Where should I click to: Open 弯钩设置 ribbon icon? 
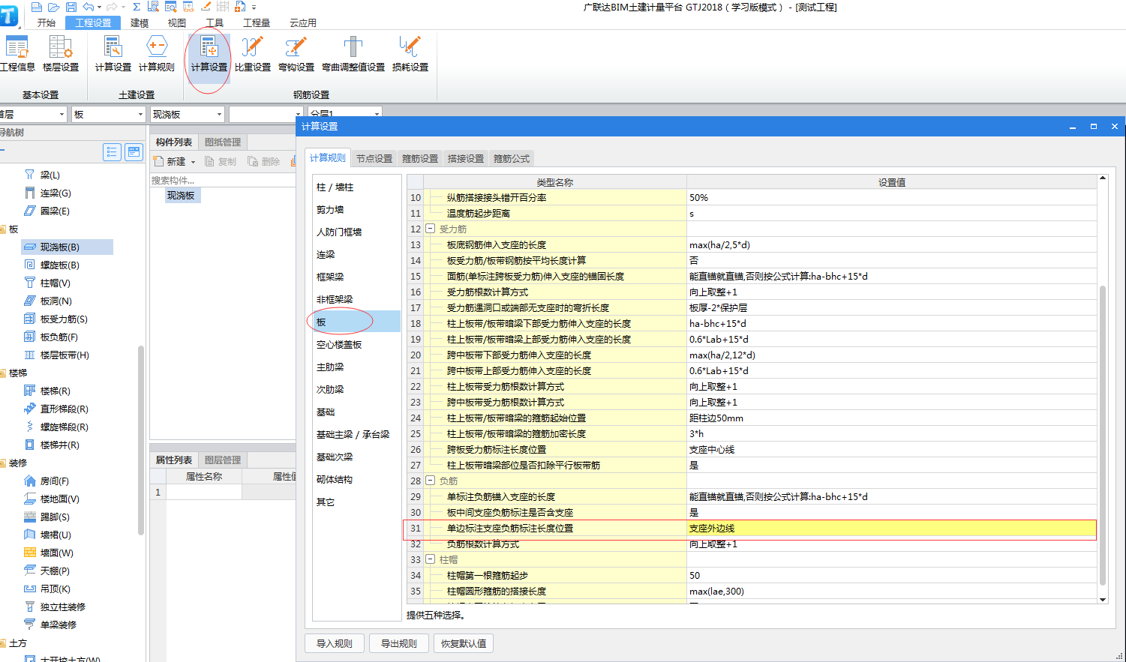click(x=296, y=54)
